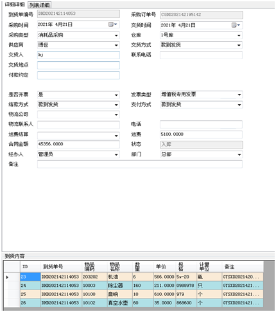Viewport: 276px width, 312px height.
Task: Expand the 是否开票 dropdown
Action: tap(116, 95)
